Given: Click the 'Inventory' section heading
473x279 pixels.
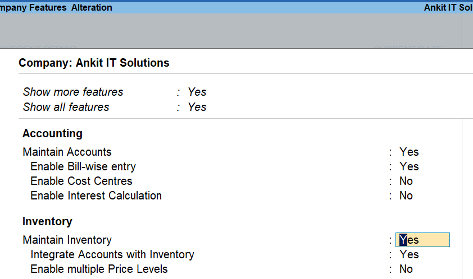Looking at the screenshot, I should [47, 221].
